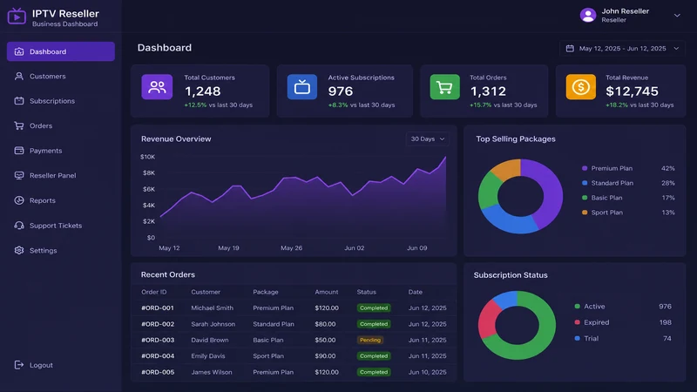Image resolution: width=697 pixels, height=392 pixels.
Task: Click John Reseller's avatar icon
Action: pyautogui.click(x=587, y=15)
